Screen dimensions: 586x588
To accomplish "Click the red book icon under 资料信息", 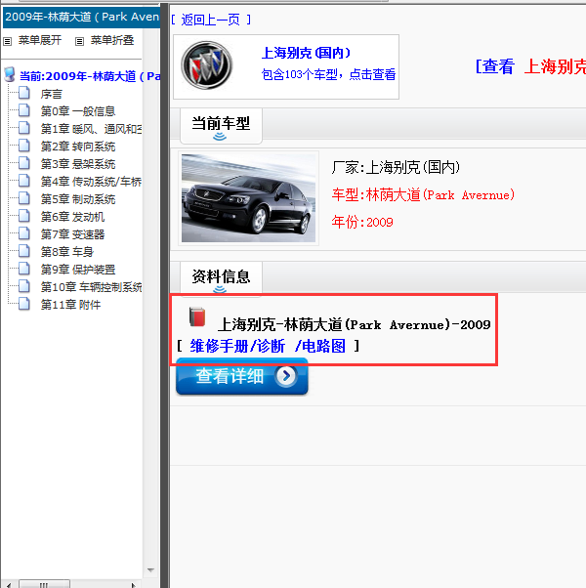I will [x=197, y=316].
